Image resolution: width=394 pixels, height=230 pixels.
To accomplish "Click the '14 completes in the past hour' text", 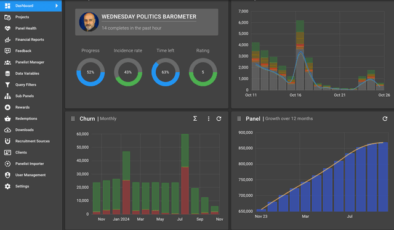I will point(131,28).
